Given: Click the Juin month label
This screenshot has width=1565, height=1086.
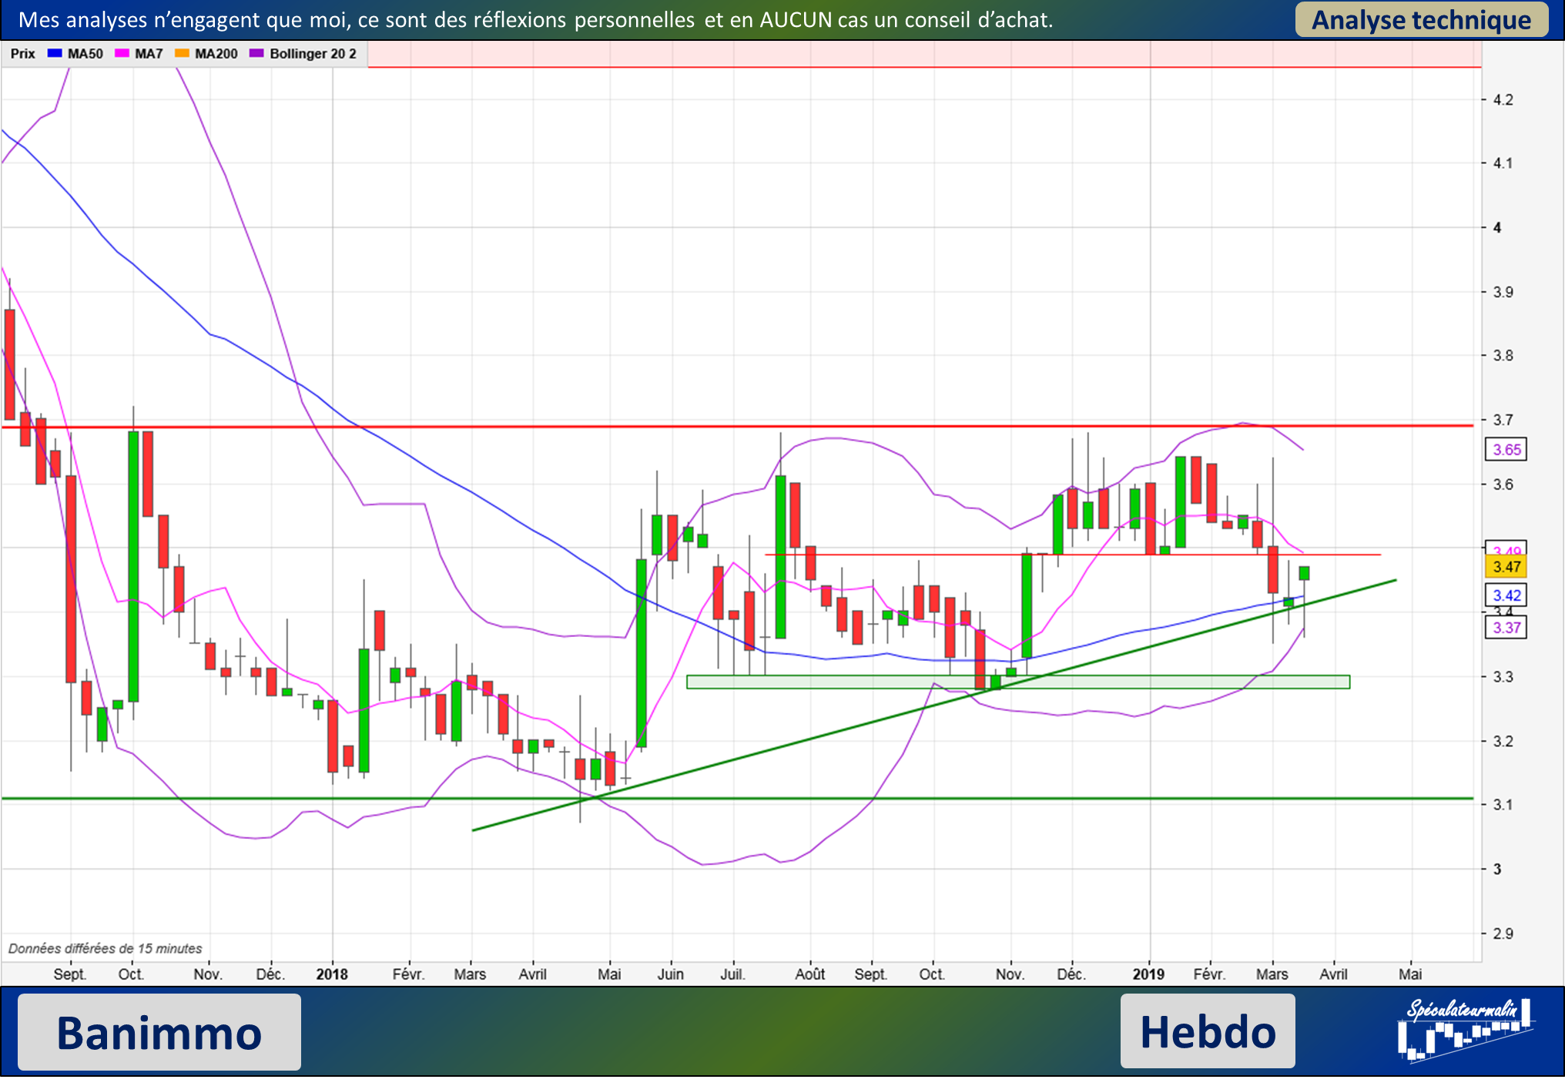Looking at the screenshot, I should pos(671,974).
